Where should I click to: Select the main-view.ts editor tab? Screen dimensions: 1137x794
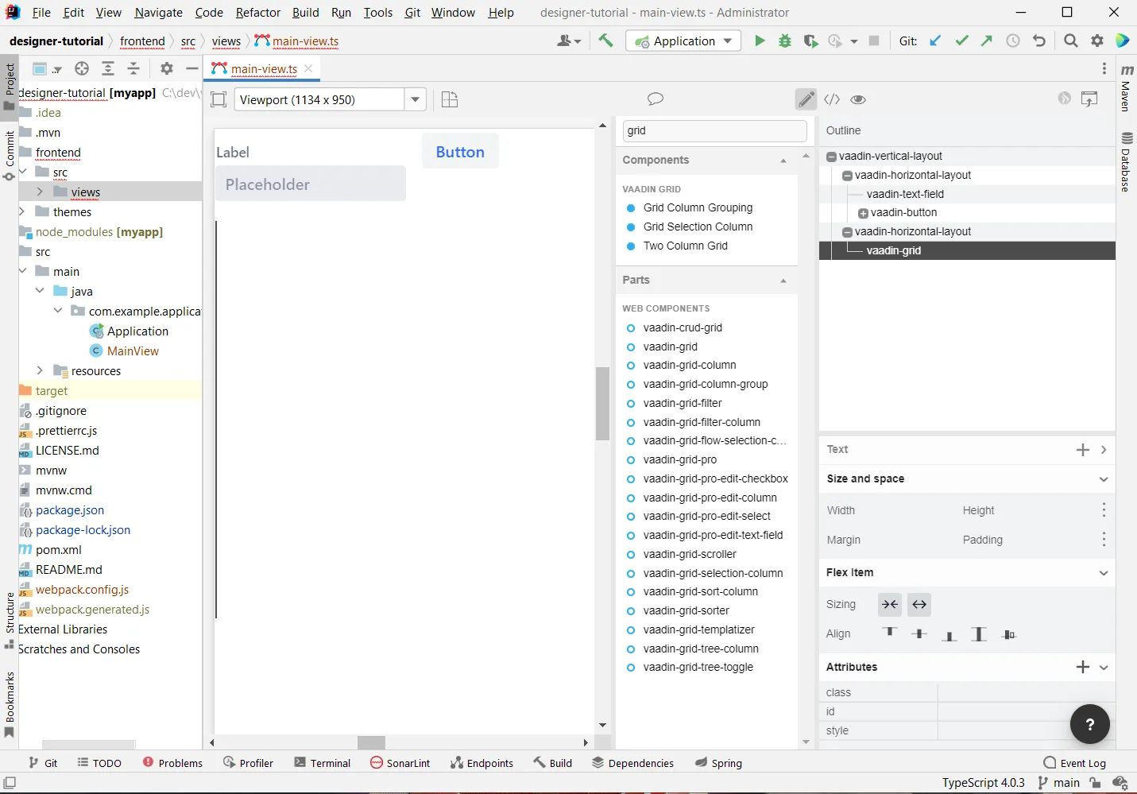(263, 69)
